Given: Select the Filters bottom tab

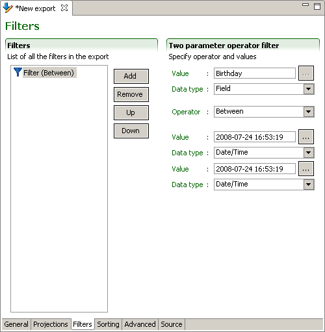Looking at the screenshot, I should pyautogui.click(x=83, y=324).
